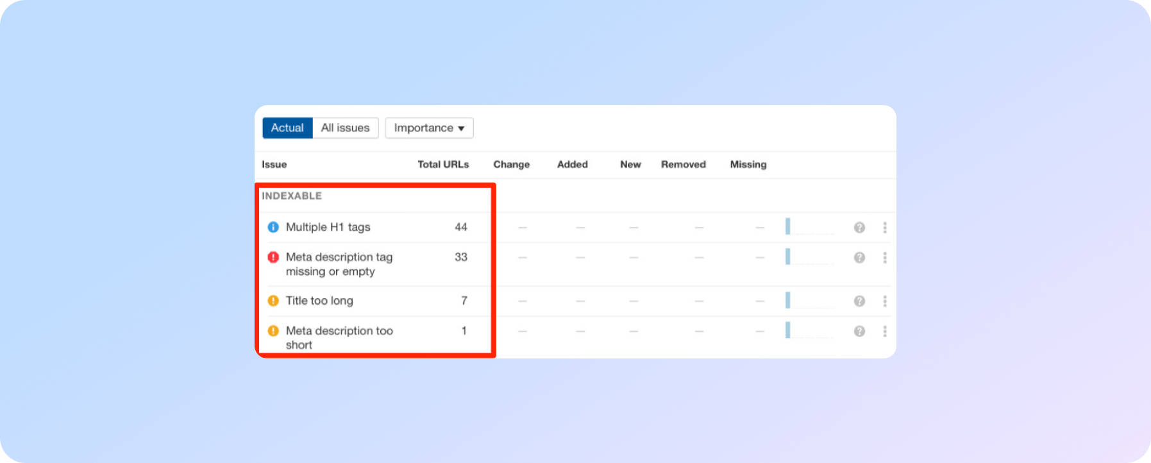Open Meta description tag missing or empty issue
The width and height of the screenshot is (1151, 463).
pyautogui.click(x=339, y=264)
